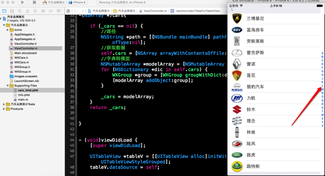Open the 汽车品牌展示 scheme selector

pos(54,2)
